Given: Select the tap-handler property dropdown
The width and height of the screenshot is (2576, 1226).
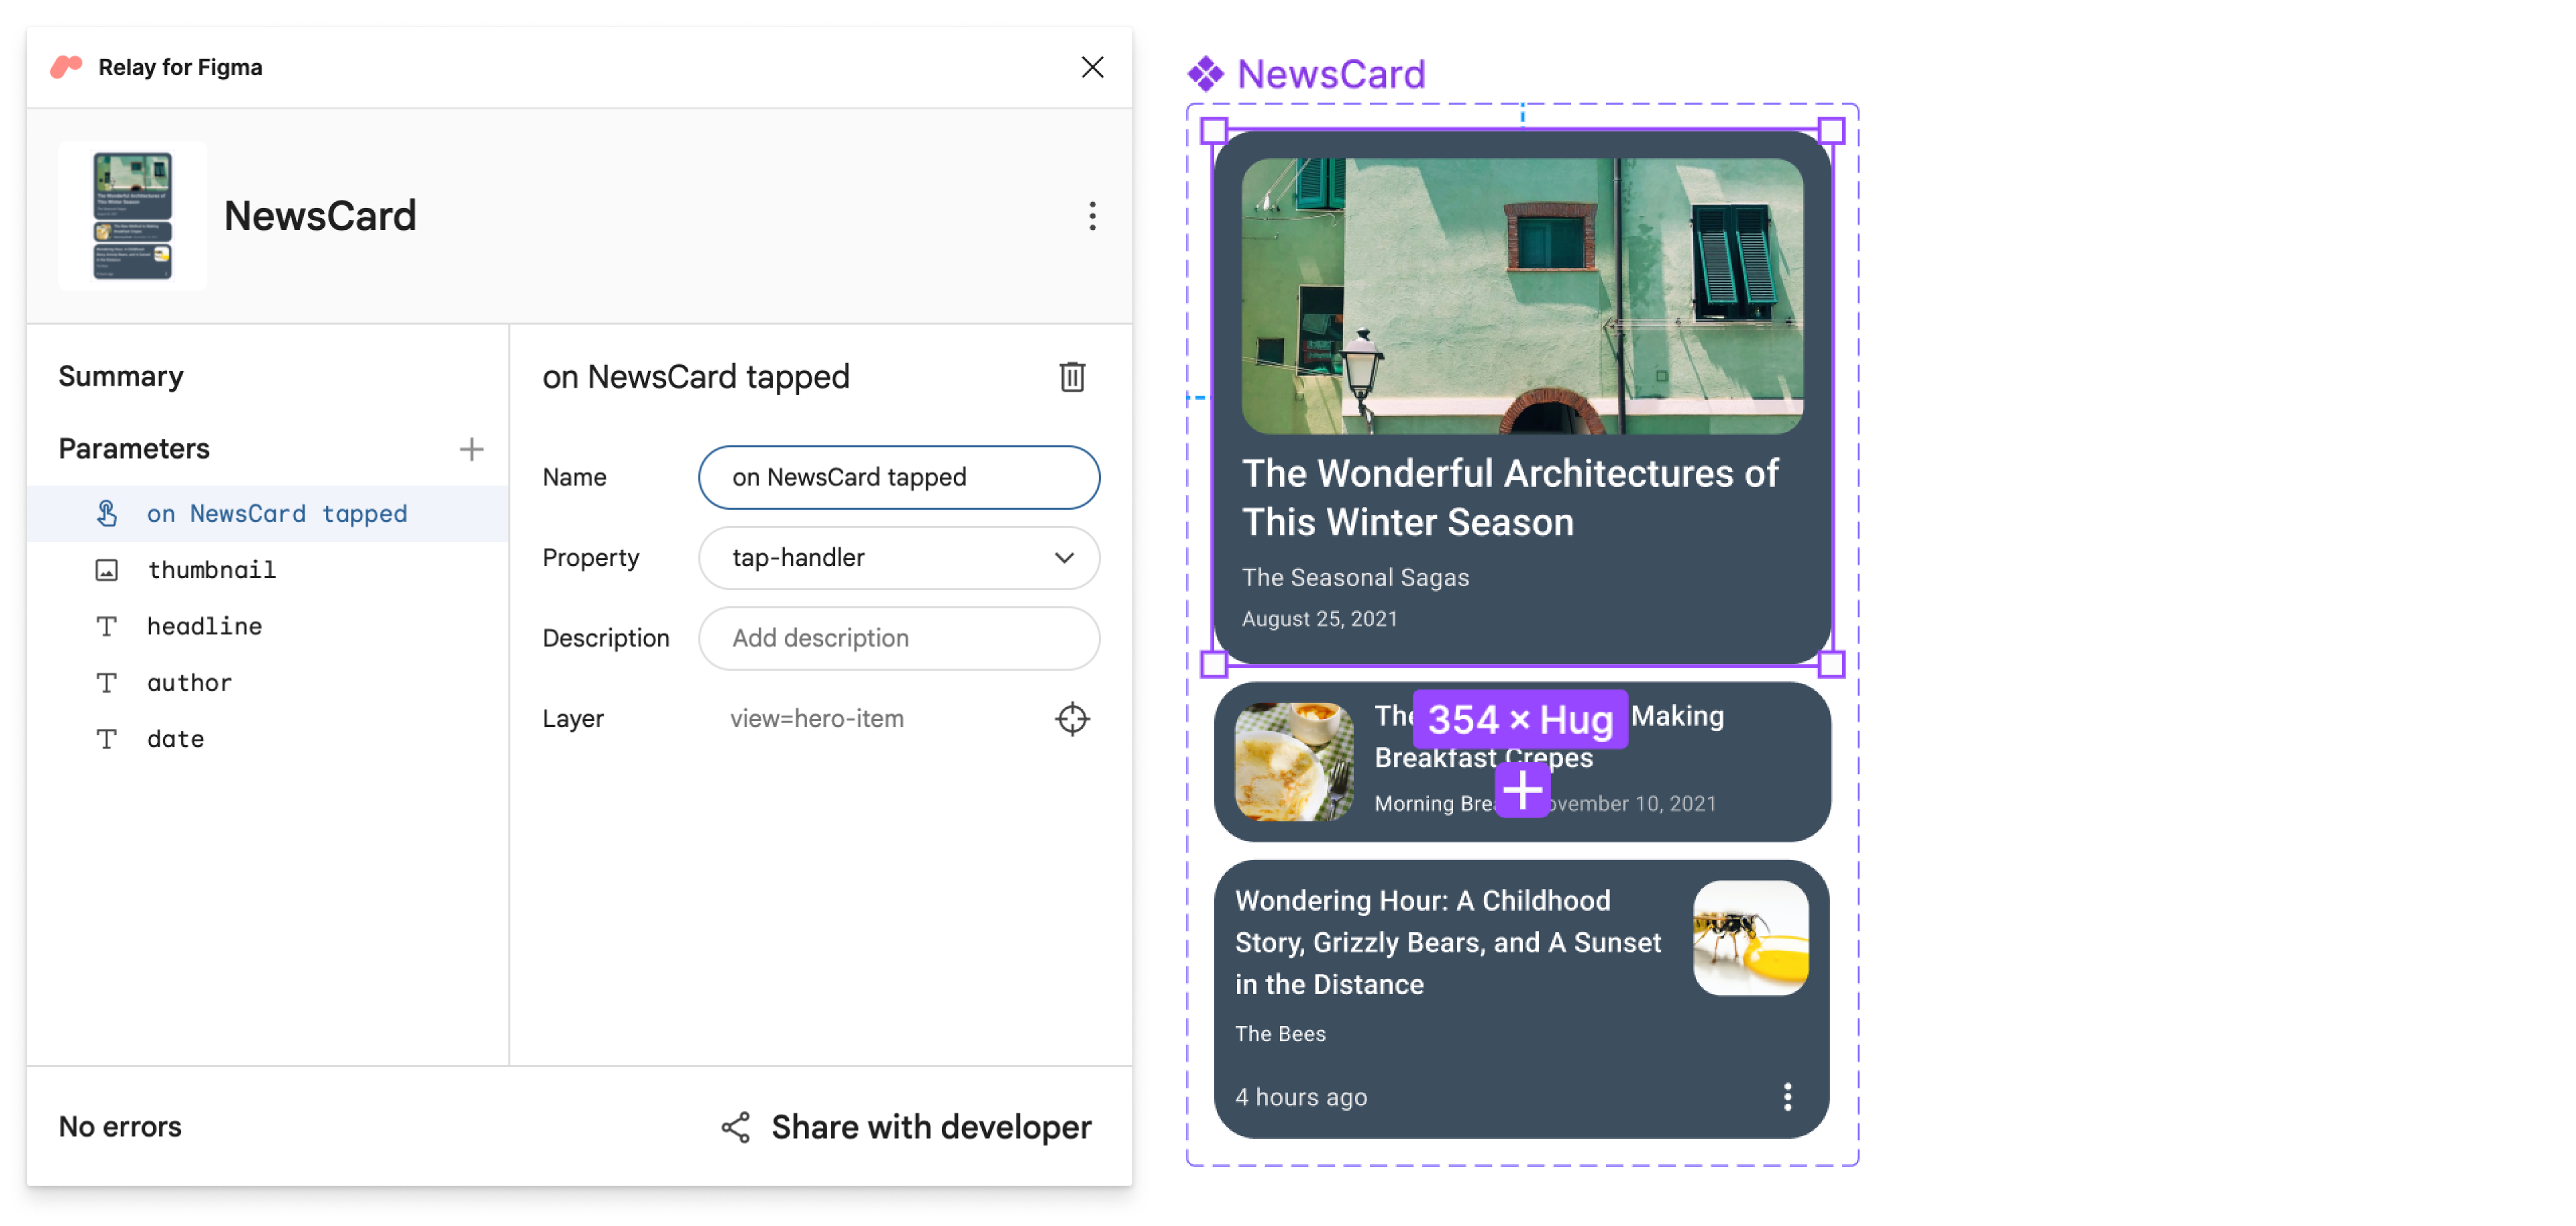Looking at the screenshot, I should (900, 557).
